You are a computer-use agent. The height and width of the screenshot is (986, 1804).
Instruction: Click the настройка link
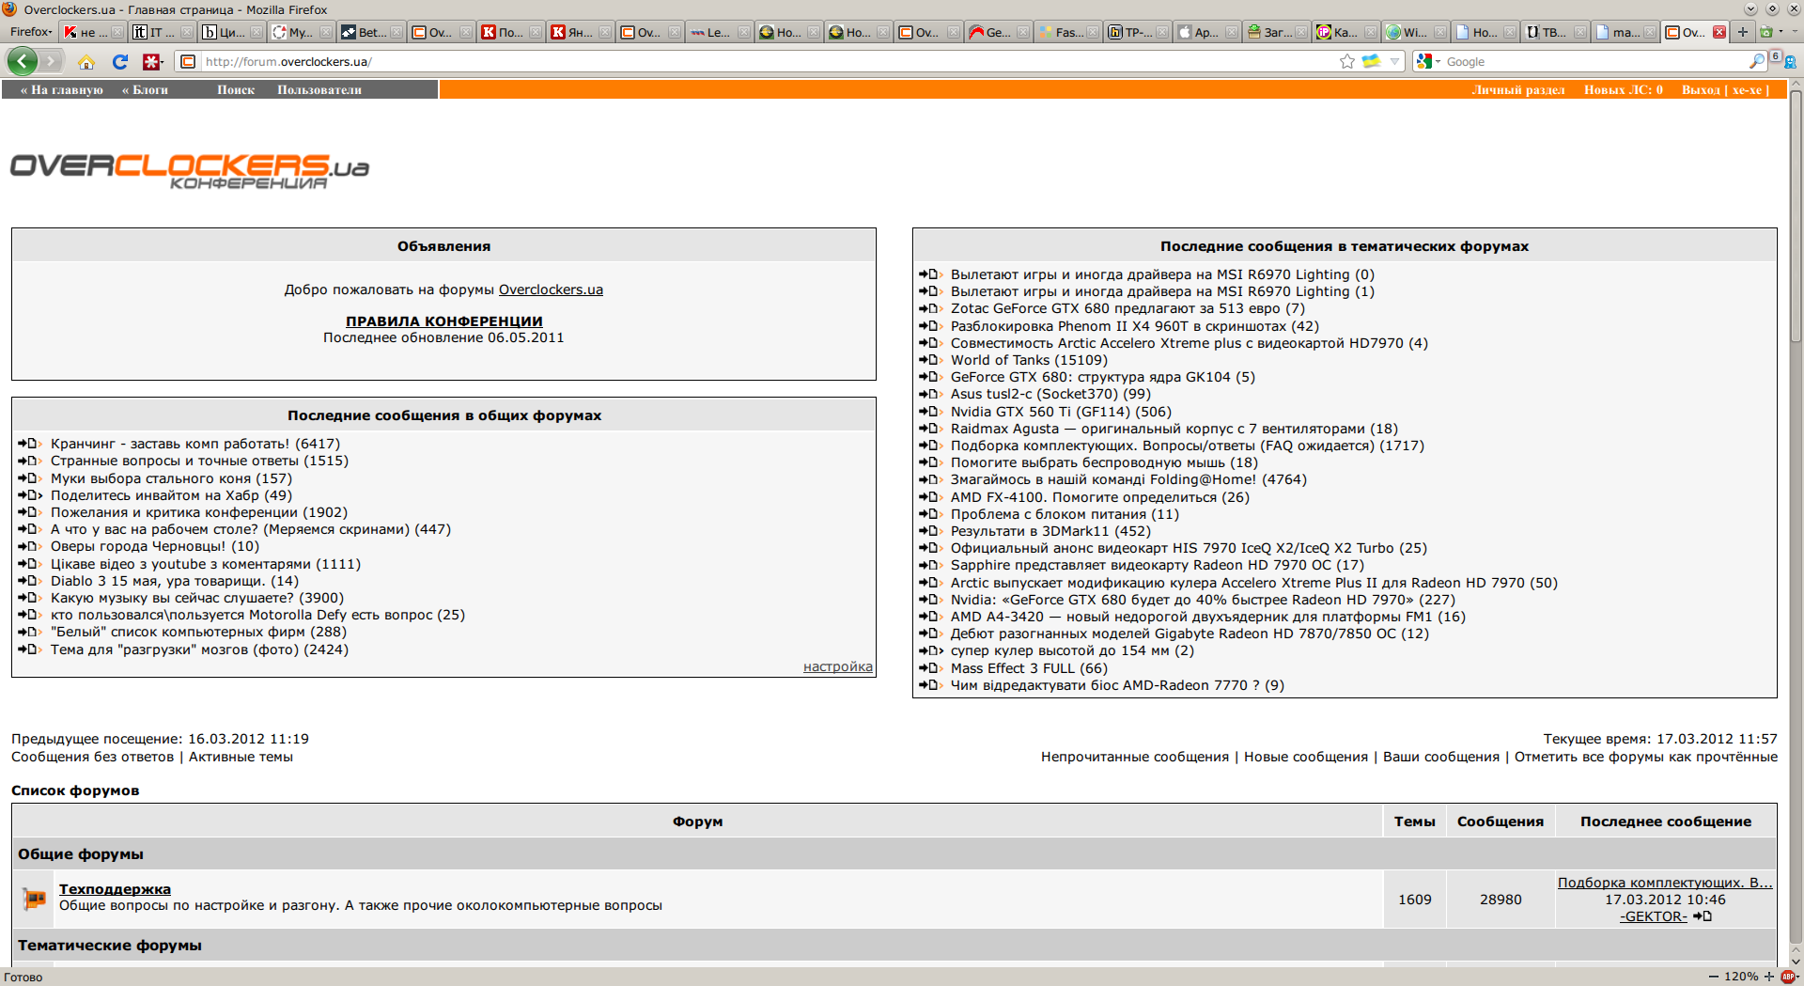(837, 666)
